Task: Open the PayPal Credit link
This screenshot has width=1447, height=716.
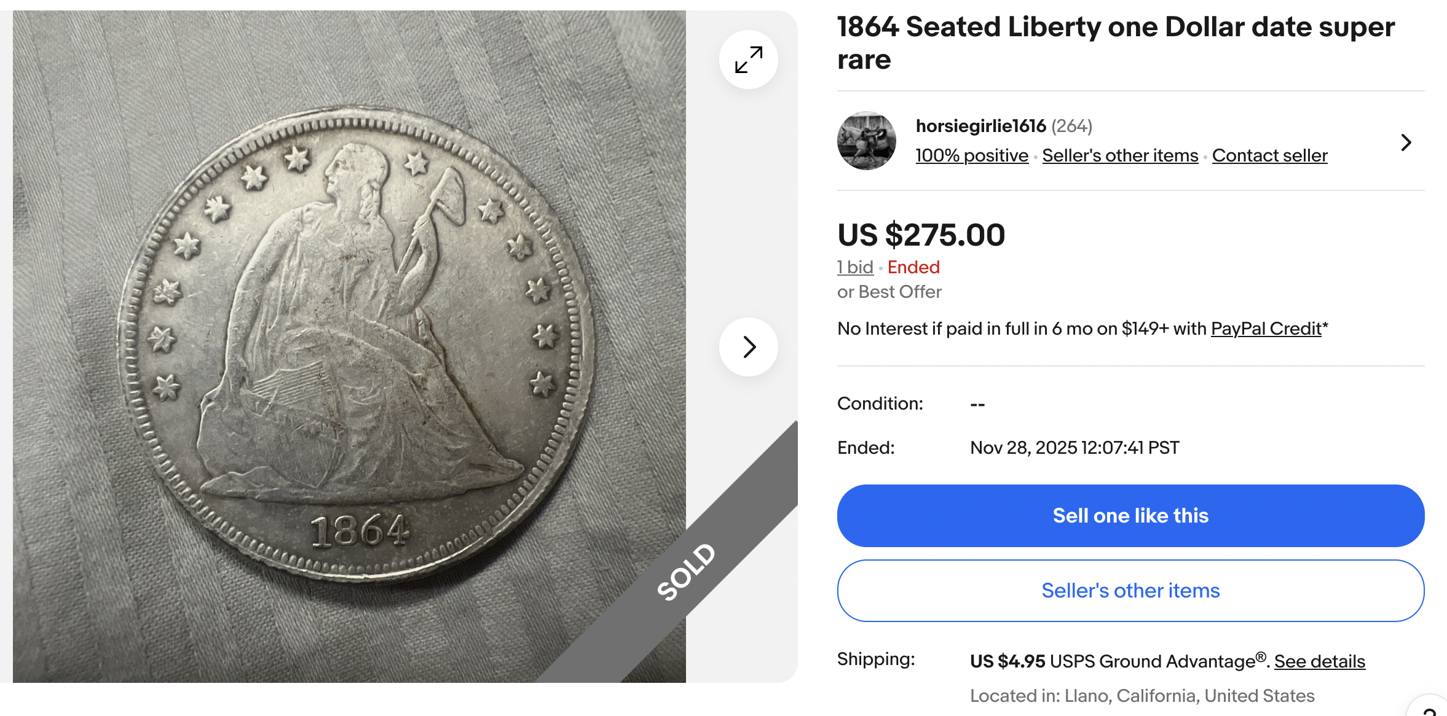Action: pos(1266,329)
